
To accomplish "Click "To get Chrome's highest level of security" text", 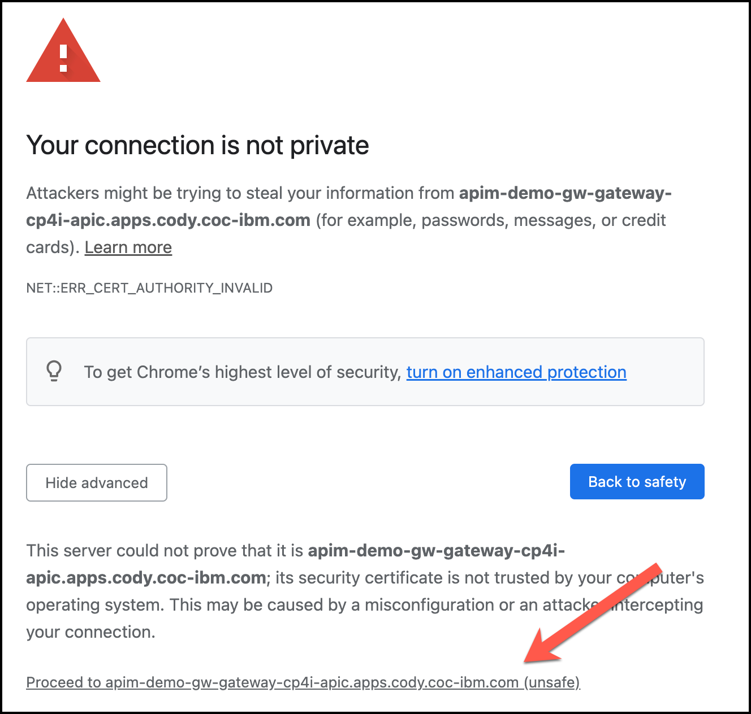I will point(242,372).
